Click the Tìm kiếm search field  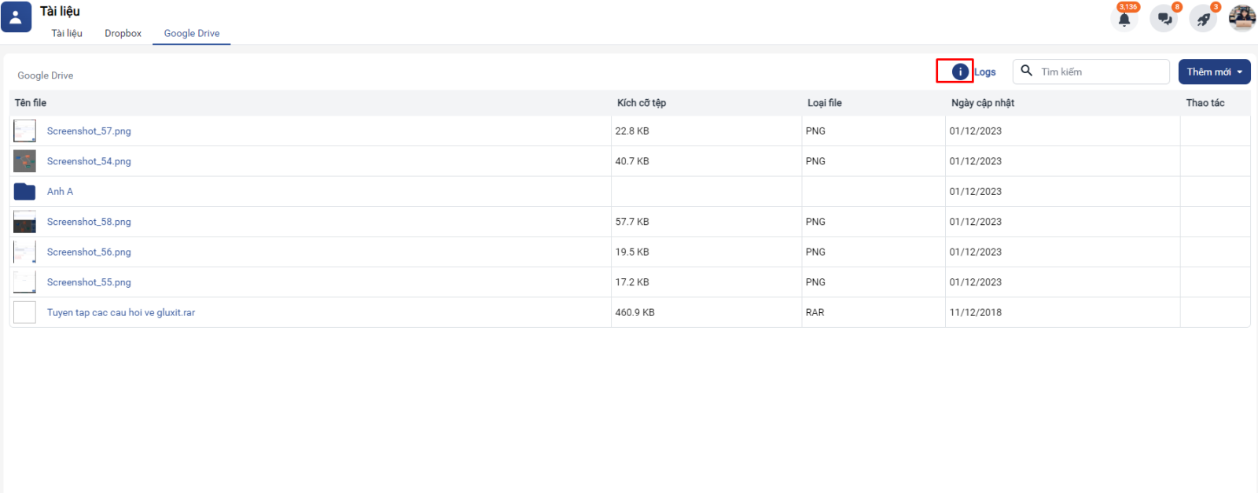[x=1101, y=72]
